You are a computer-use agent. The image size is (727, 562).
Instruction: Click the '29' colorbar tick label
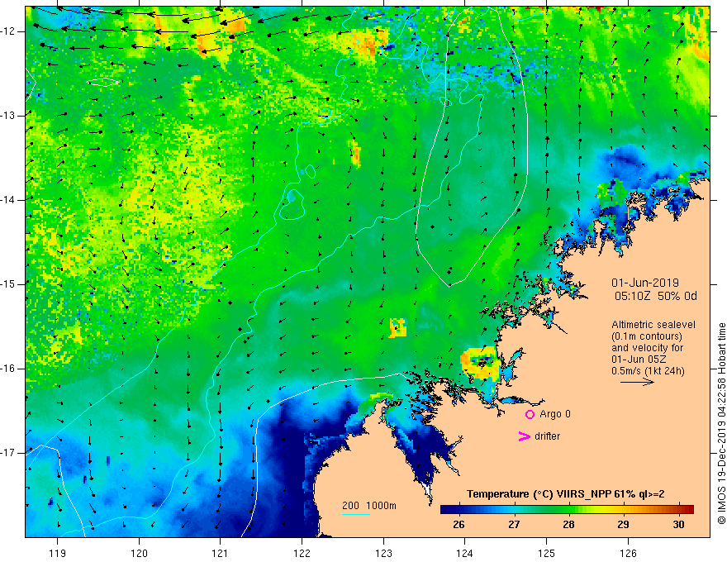click(x=623, y=525)
